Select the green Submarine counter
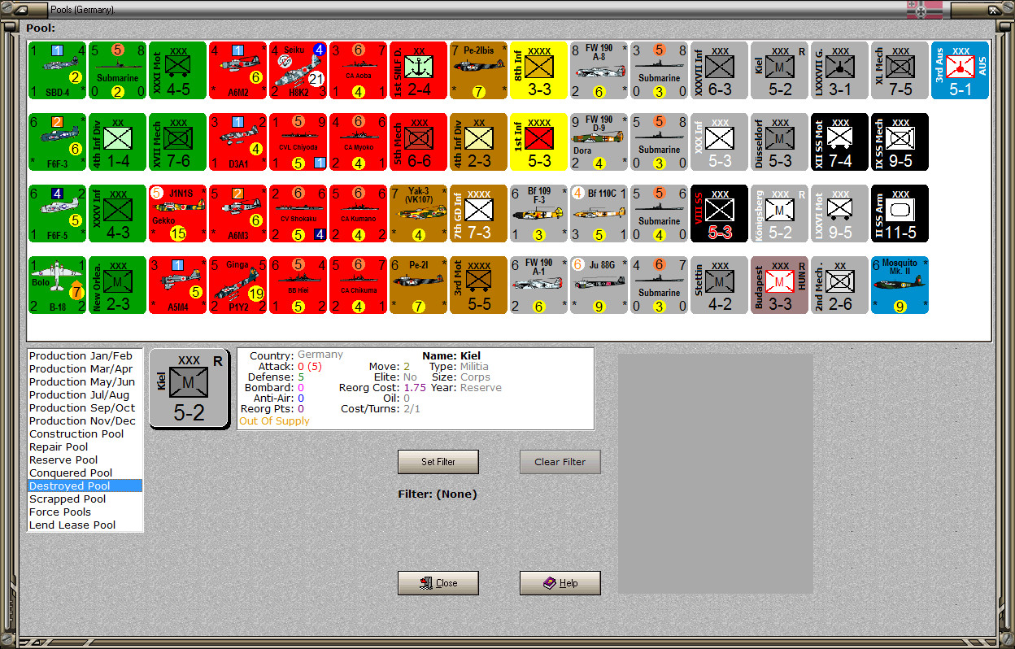This screenshot has width=1015, height=649. [x=117, y=71]
